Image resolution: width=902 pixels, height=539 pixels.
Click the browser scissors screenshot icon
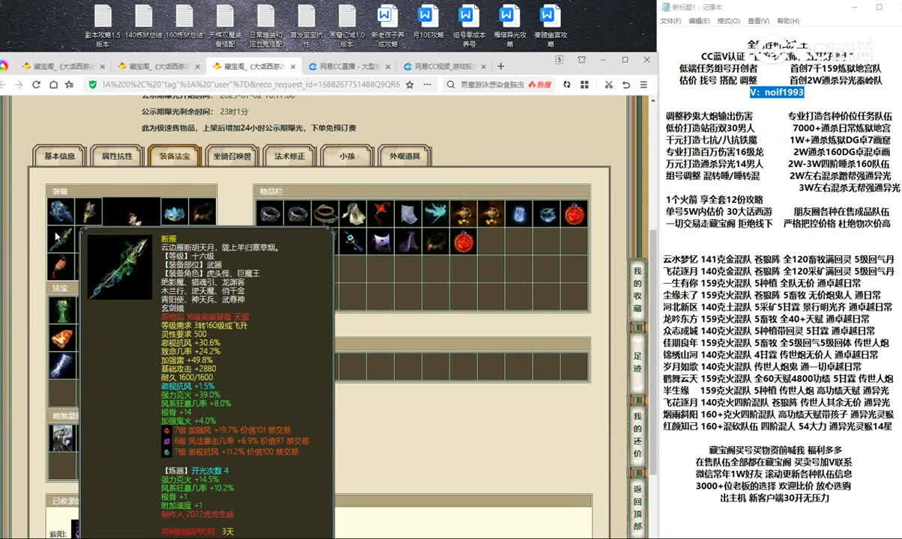pos(611,85)
